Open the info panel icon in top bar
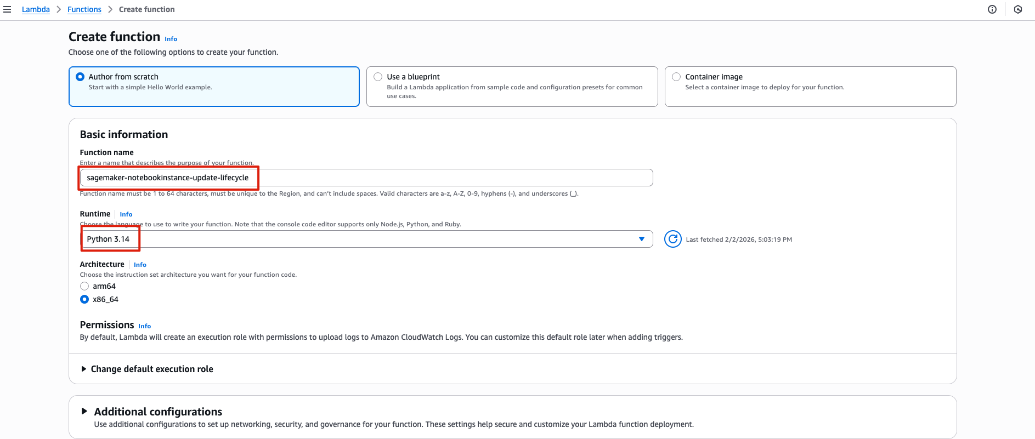Image resolution: width=1035 pixels, height=439 pixels. [992, 9]
